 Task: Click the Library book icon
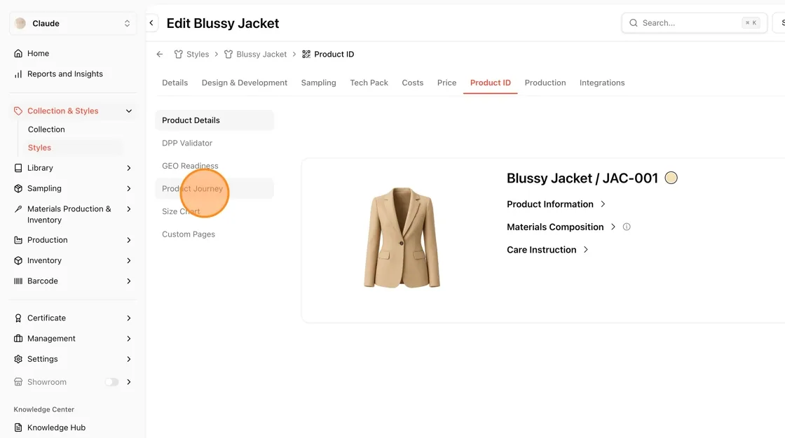pyautogui.click(x=18, y=168)
